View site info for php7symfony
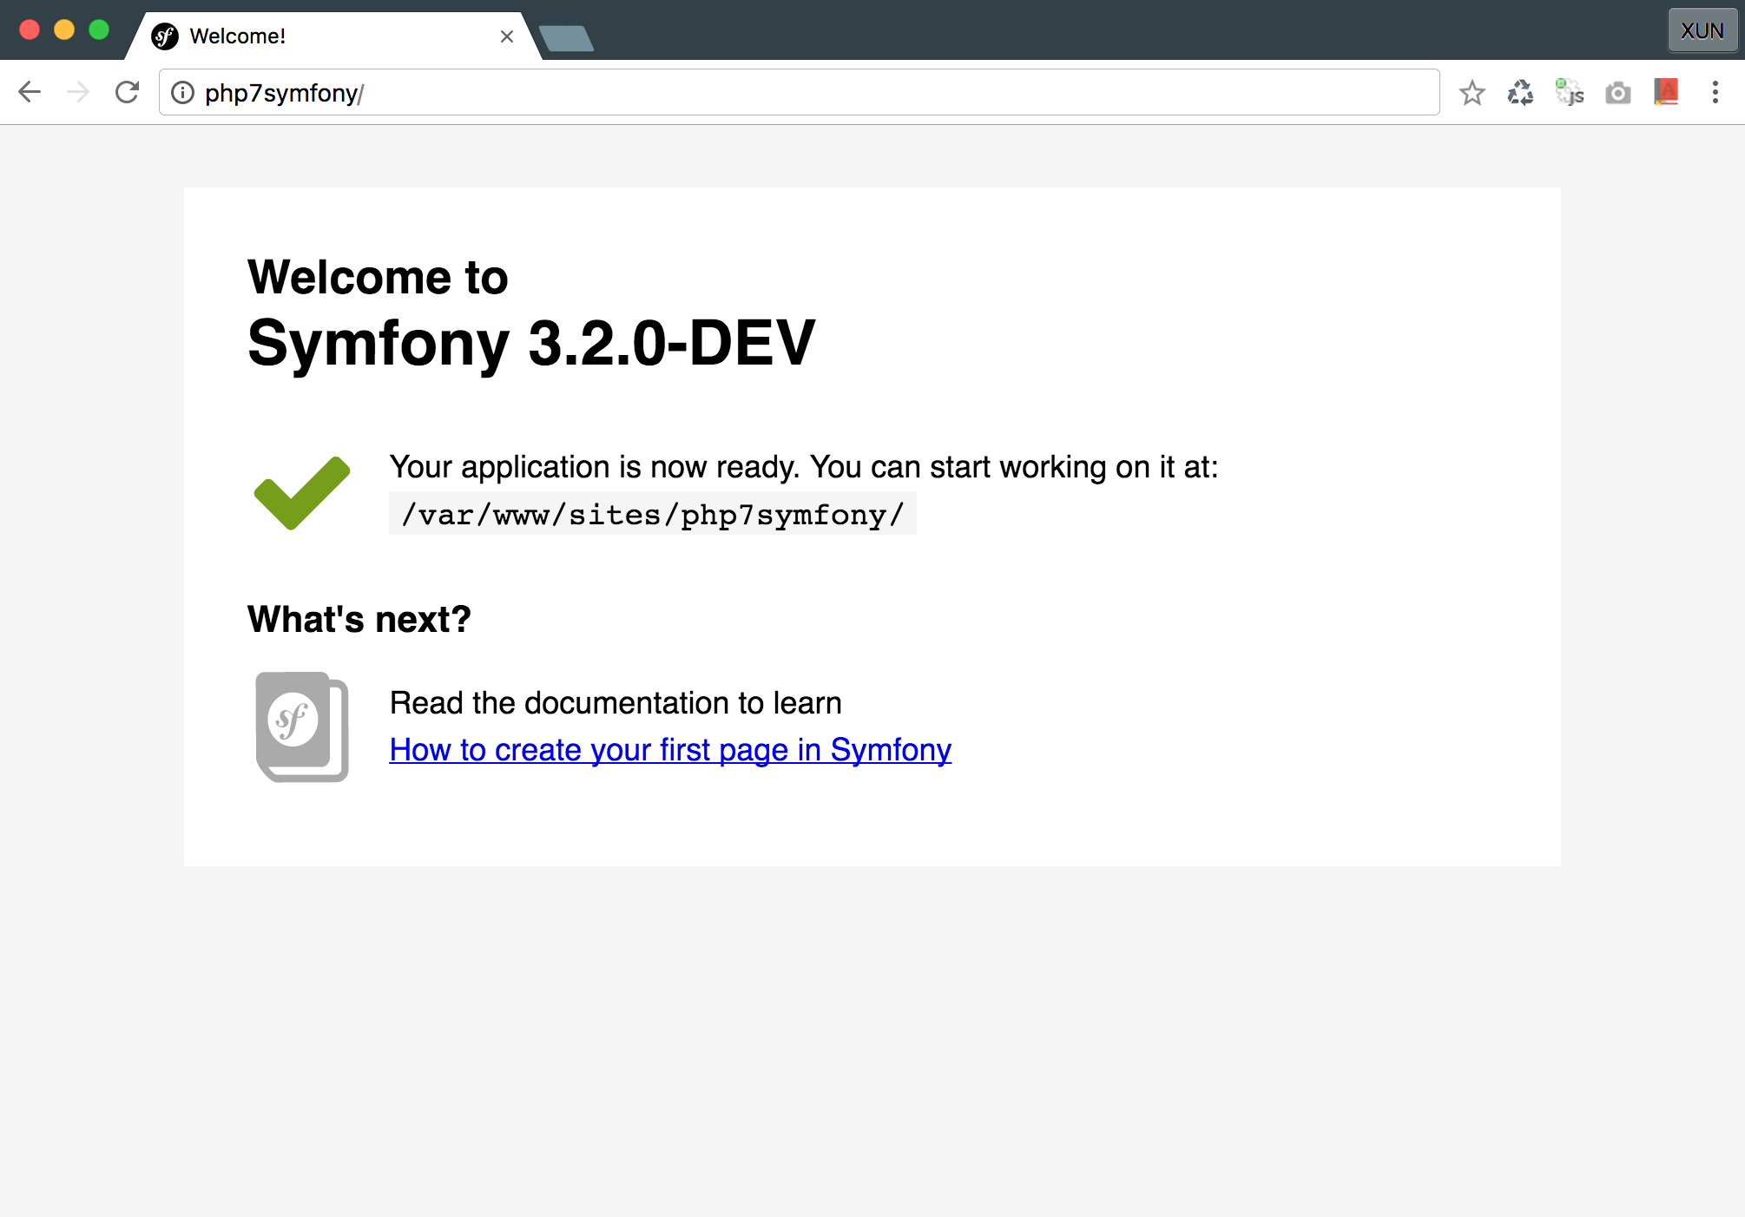 point(182,93)
